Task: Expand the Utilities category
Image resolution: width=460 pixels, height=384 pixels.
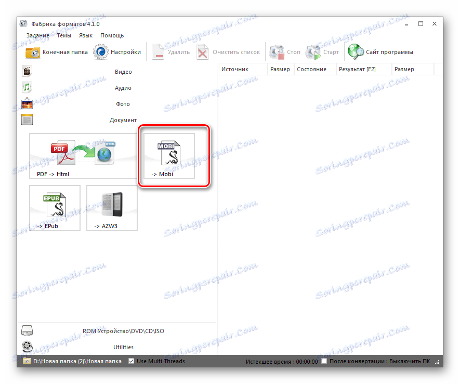Action: click(x=123, y=347)
